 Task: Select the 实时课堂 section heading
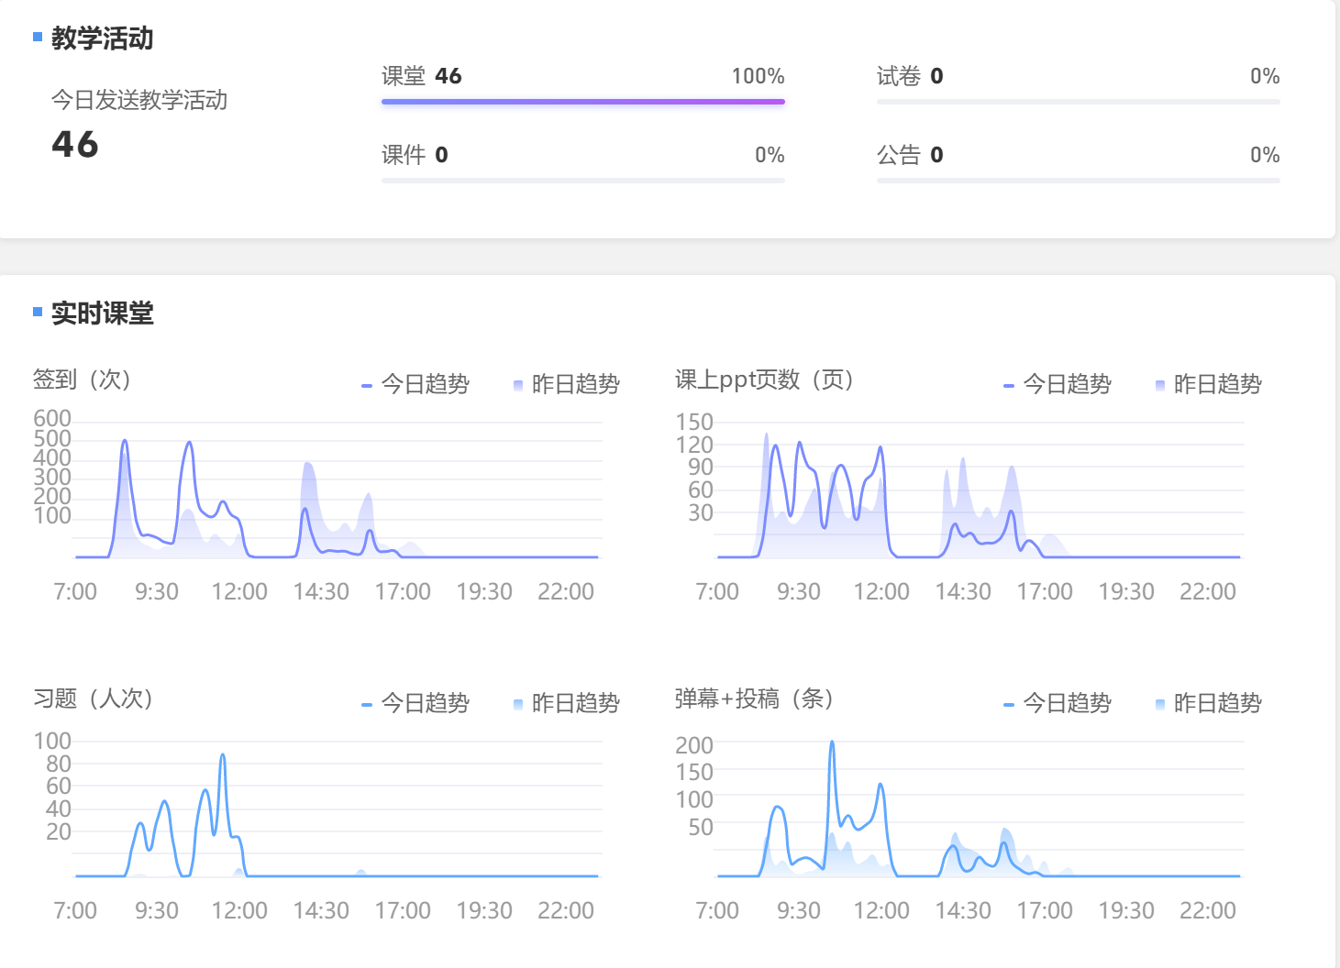coord(102,313)
